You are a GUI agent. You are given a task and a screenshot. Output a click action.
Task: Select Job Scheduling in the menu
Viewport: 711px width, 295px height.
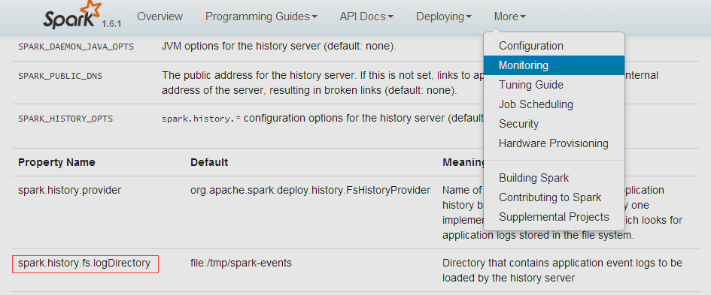(x=536, y=104)
